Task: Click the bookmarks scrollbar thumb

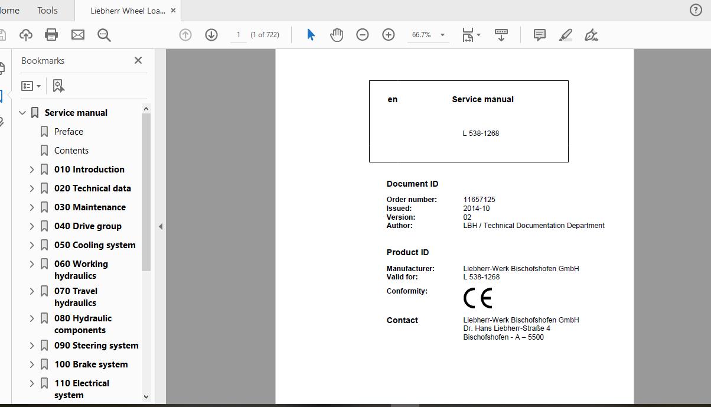Action: pyautogui.click(x=146, y=192)
